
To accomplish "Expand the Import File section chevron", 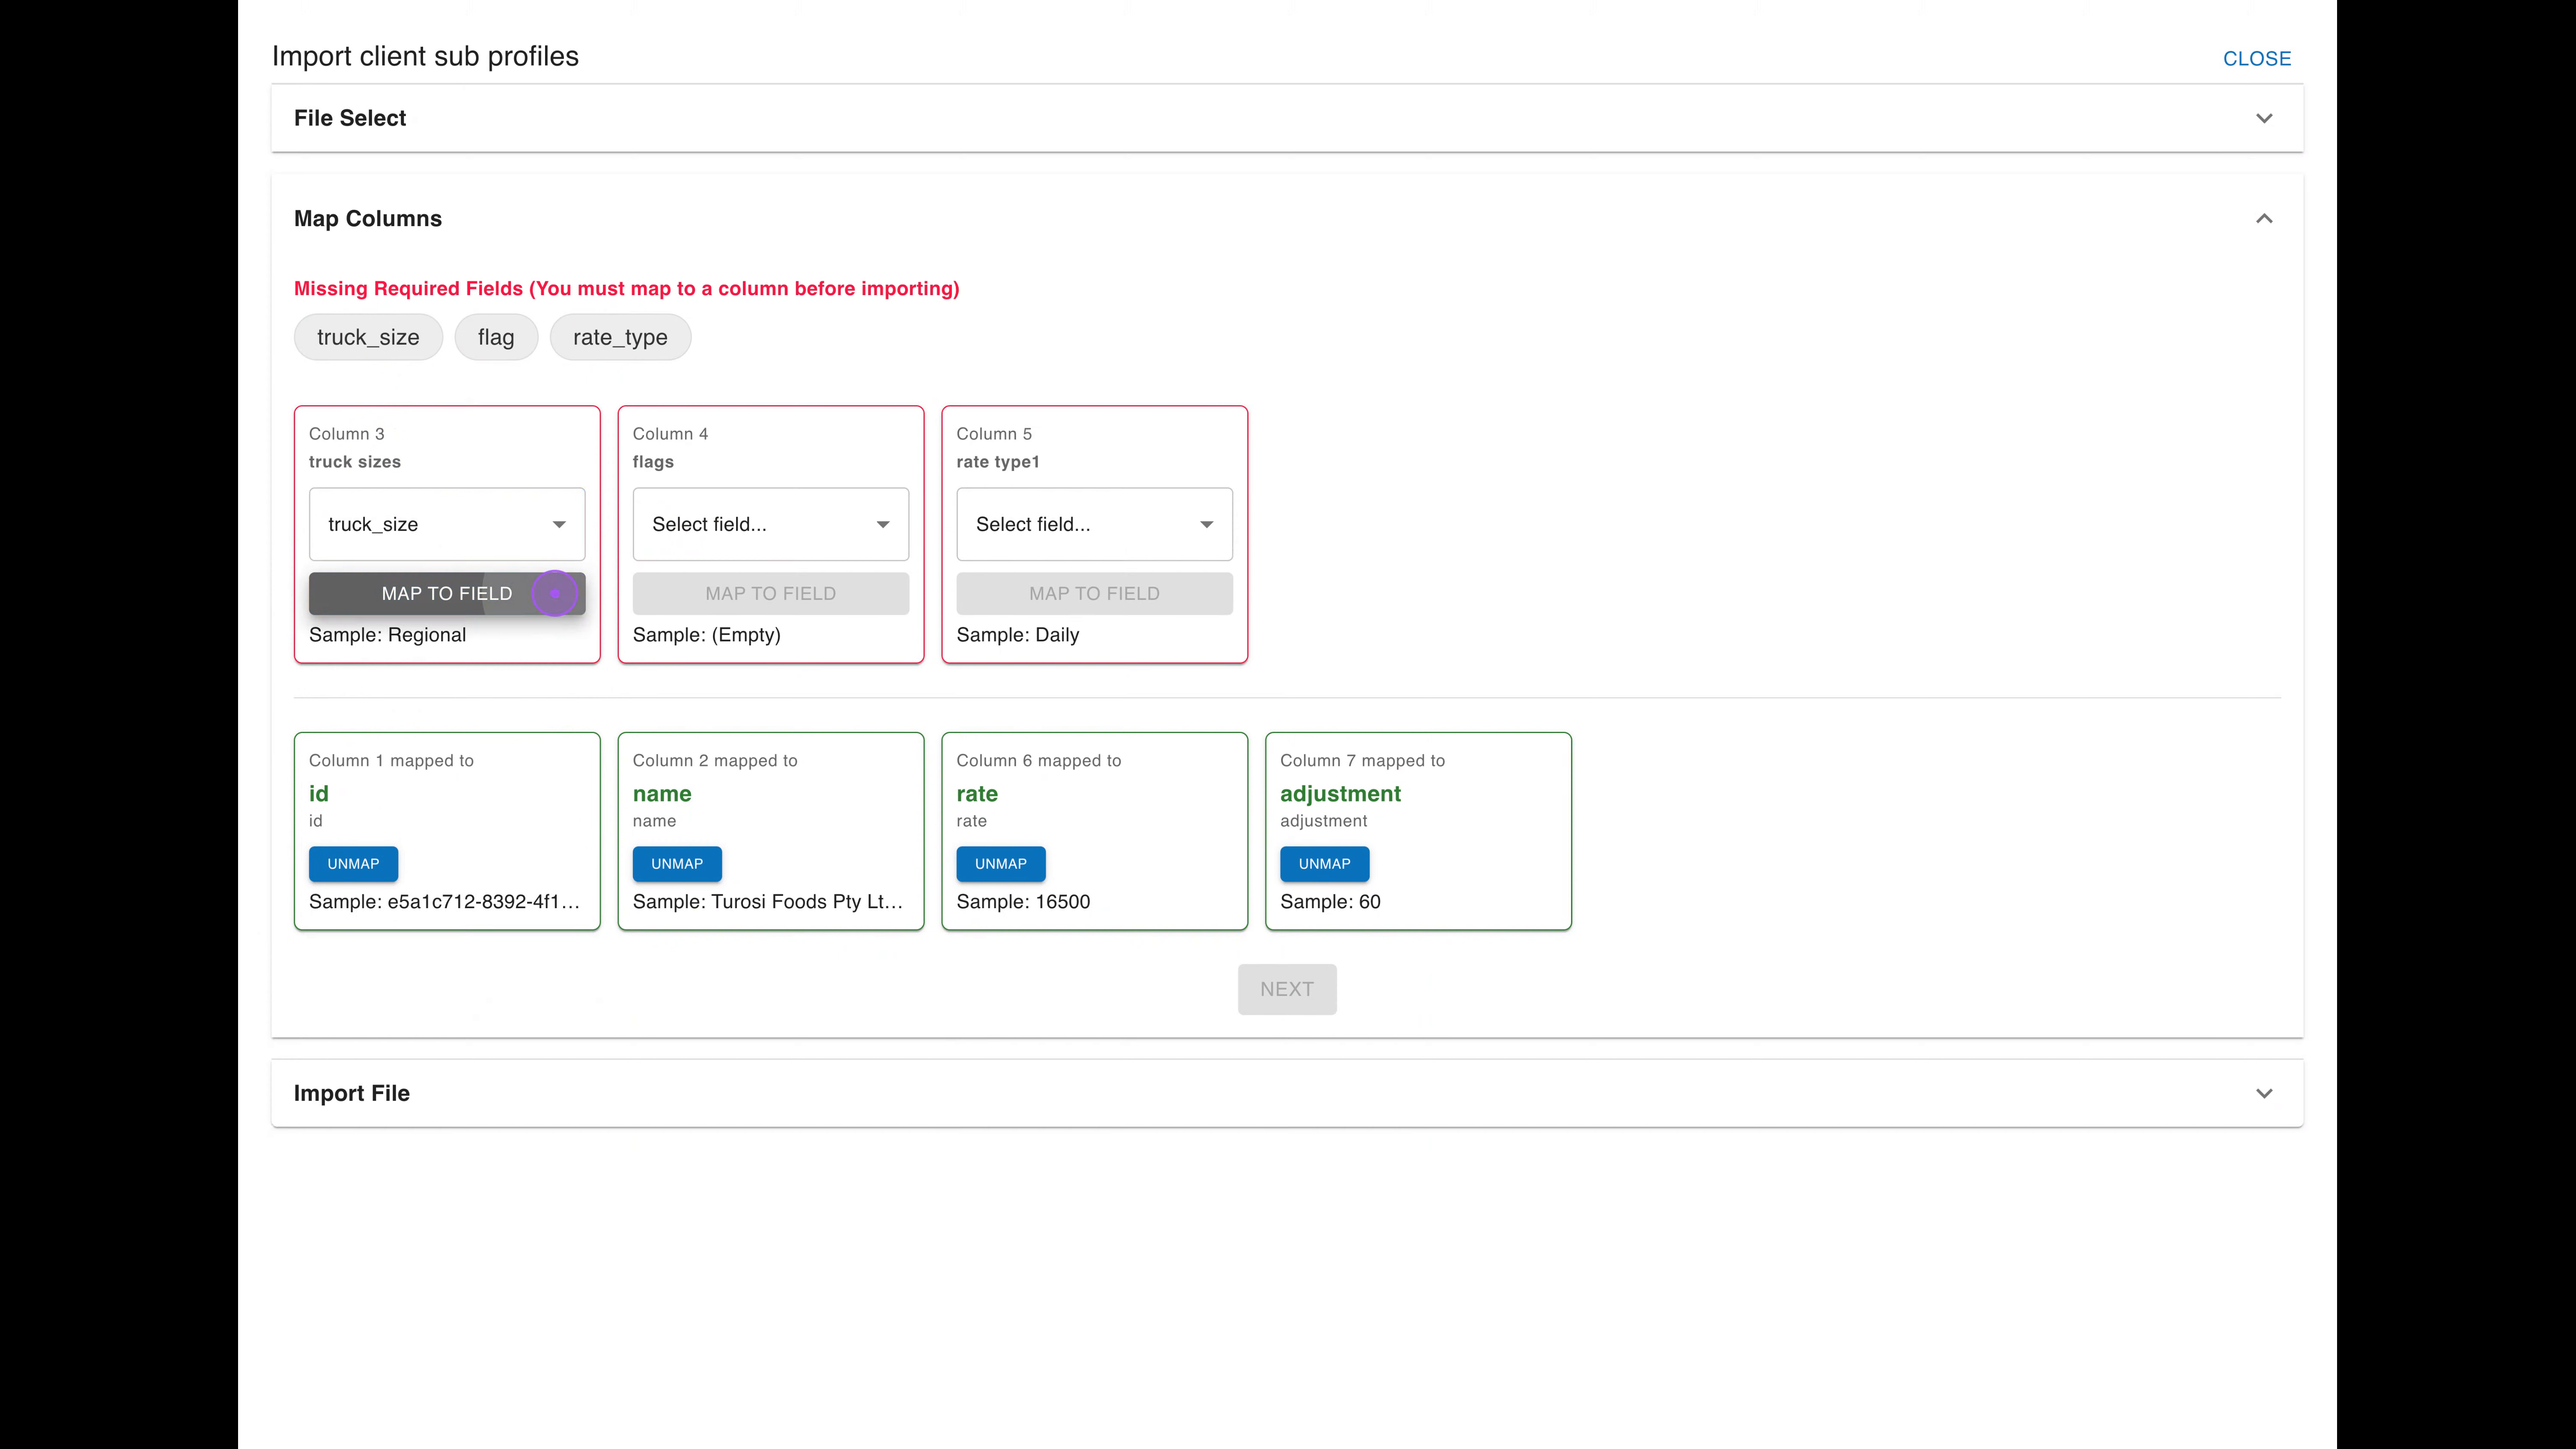I will coord(2264,1093).
